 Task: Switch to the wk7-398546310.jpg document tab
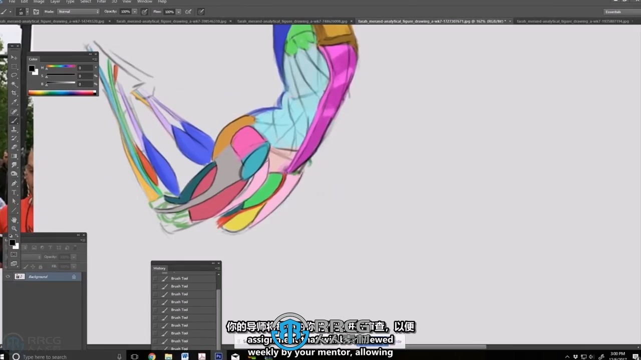pos(171,21)
